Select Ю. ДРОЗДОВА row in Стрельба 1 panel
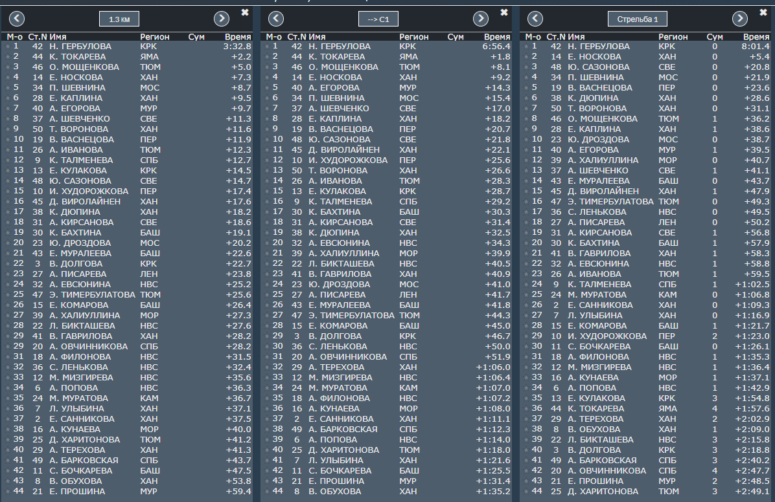Screen dimensions: 775x502 (647, 140)
